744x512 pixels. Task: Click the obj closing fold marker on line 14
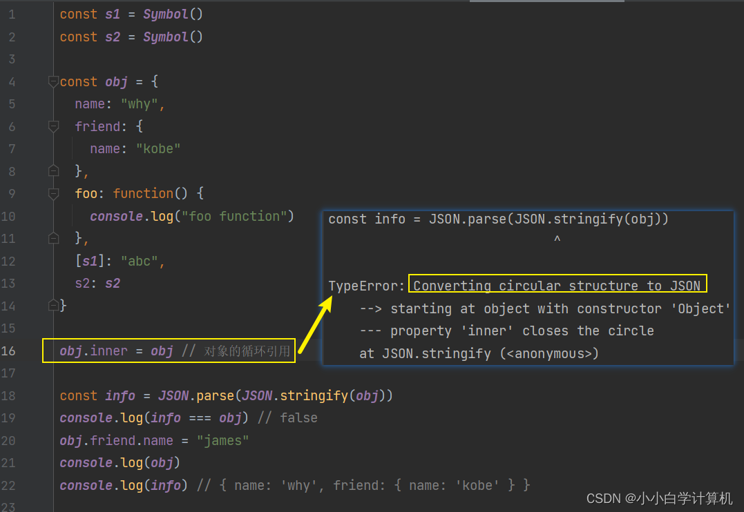tap(54, 306)
